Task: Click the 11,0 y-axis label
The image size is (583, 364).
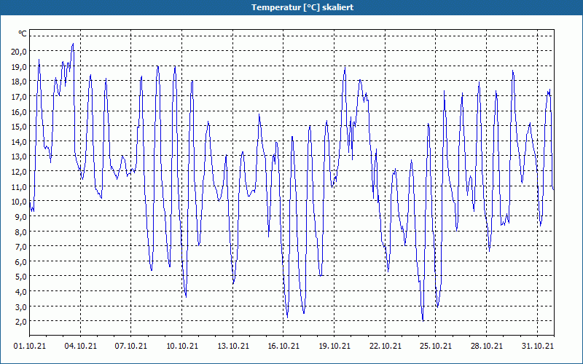Action: coord(19,187)
